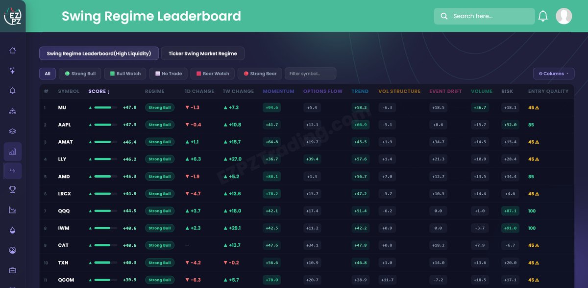Open the home icon in the sidebar

click(13, 51)
